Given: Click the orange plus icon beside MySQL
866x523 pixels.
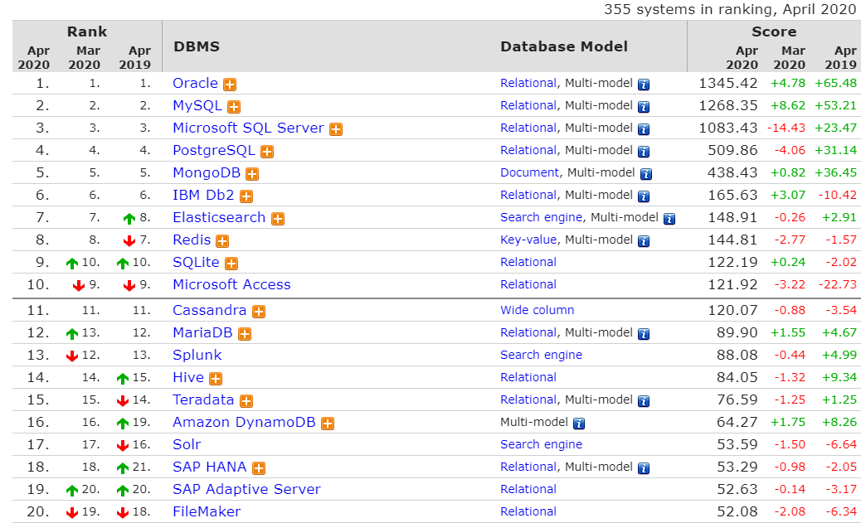Looking at the screenshot, I should 234,107.
